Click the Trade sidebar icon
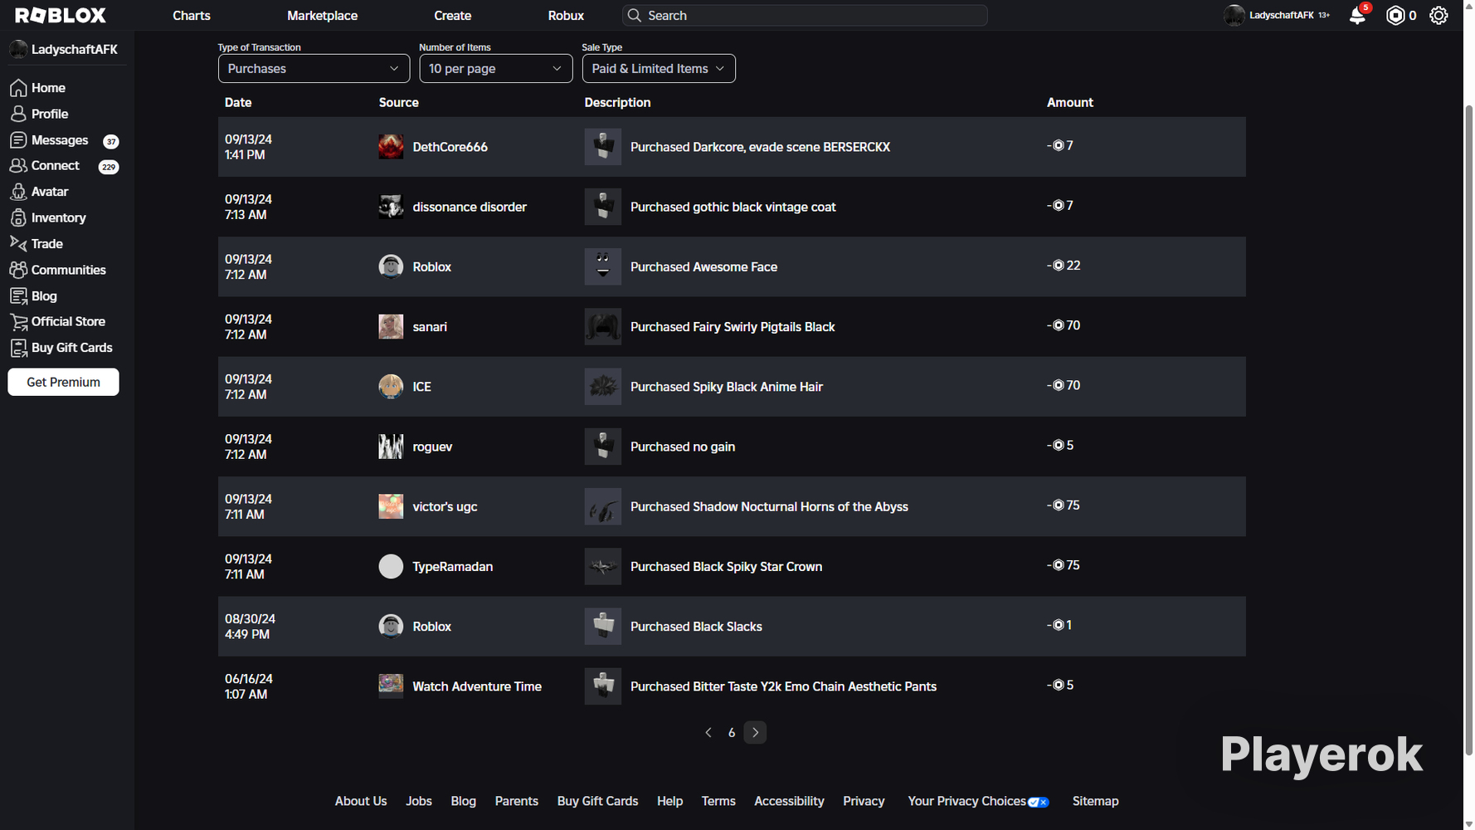Screen dimensions: 1475x830 point(18,243)
